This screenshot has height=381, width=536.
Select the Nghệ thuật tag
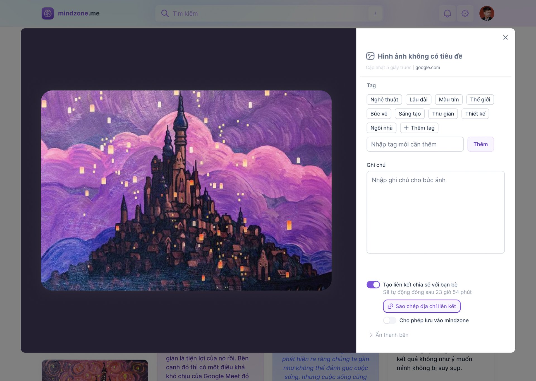[384, 100]
